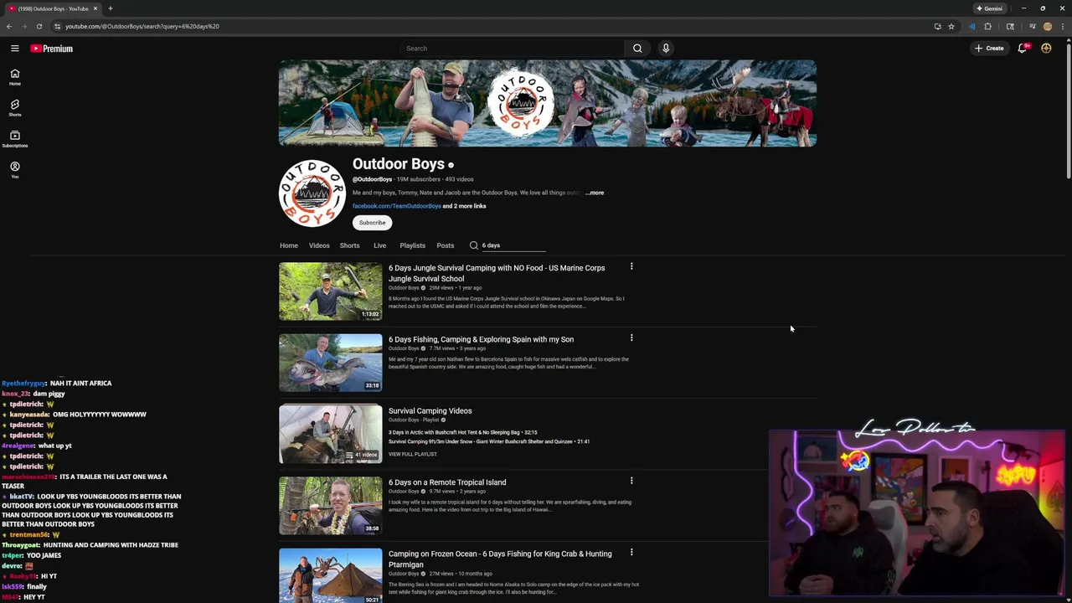Open 'and 2 more links'

tap(464, 206)
